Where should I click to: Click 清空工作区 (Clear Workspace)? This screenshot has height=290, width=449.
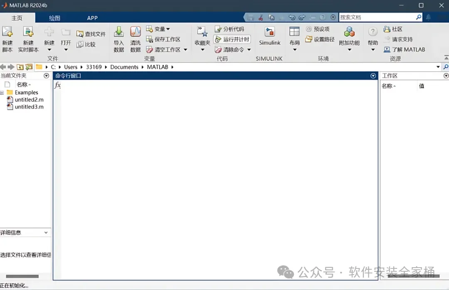(x=163, y=50)
